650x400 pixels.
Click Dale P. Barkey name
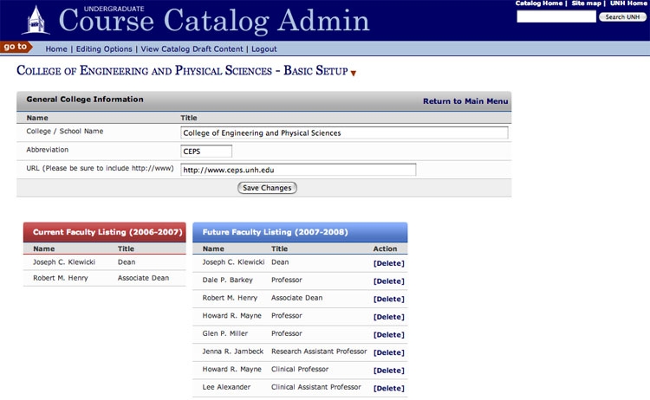tap(227, 280)
